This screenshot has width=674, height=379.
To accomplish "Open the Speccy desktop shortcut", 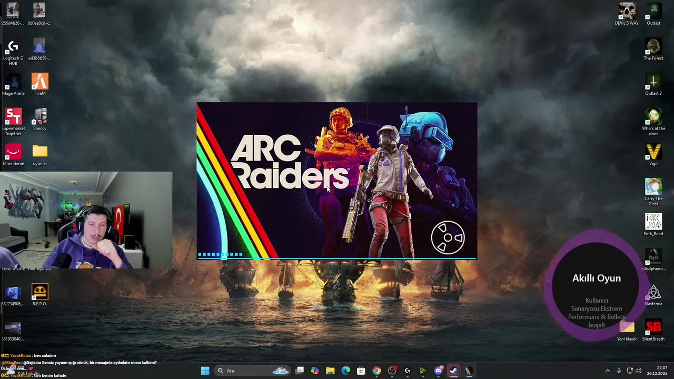I will coord(40,119).
